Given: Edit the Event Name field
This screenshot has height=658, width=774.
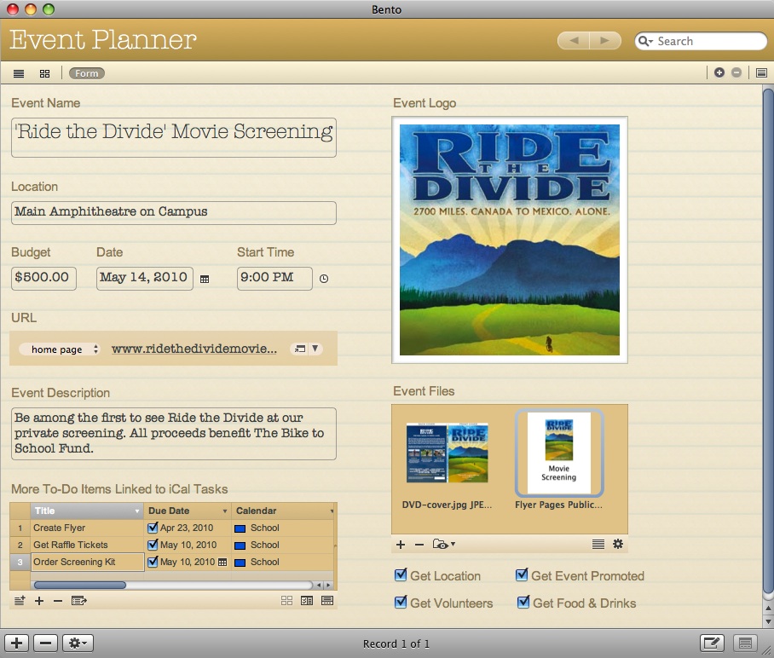Looking at the screenshot, I should click(x=174, y=137).
